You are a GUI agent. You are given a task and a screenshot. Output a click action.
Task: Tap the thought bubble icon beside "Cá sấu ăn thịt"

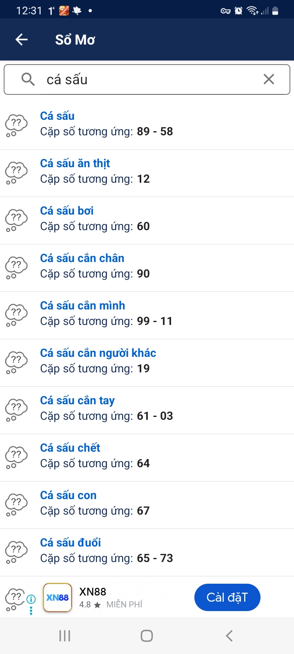[x=16, y=173]
